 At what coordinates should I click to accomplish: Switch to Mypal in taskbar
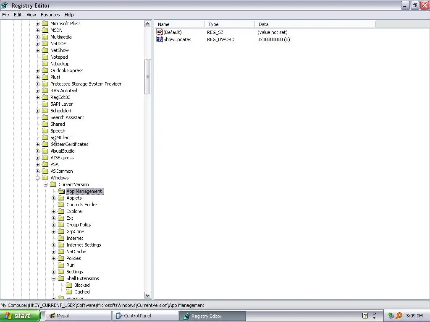(78, 316)
